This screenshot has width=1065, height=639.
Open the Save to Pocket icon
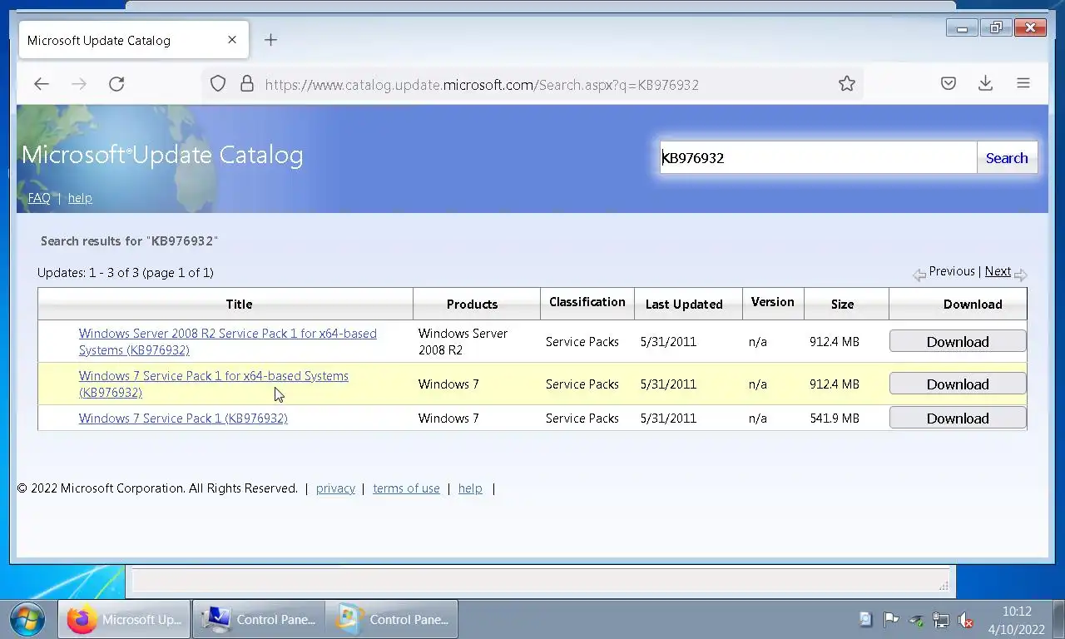(948, 84)
